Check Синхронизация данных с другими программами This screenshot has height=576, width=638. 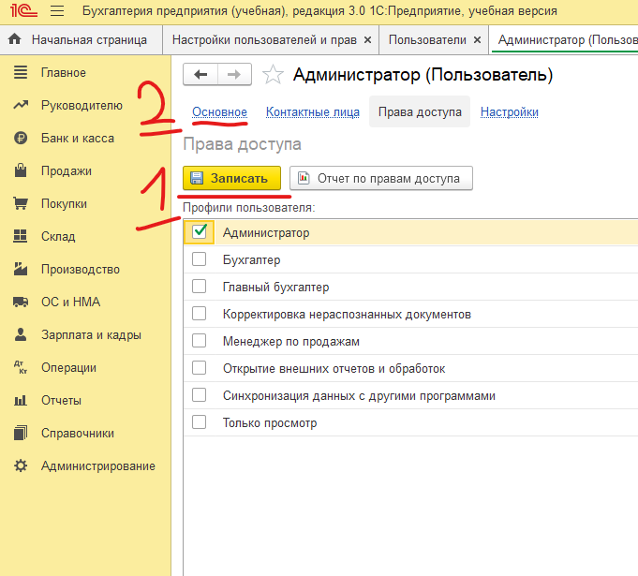[x=199, y=395]
